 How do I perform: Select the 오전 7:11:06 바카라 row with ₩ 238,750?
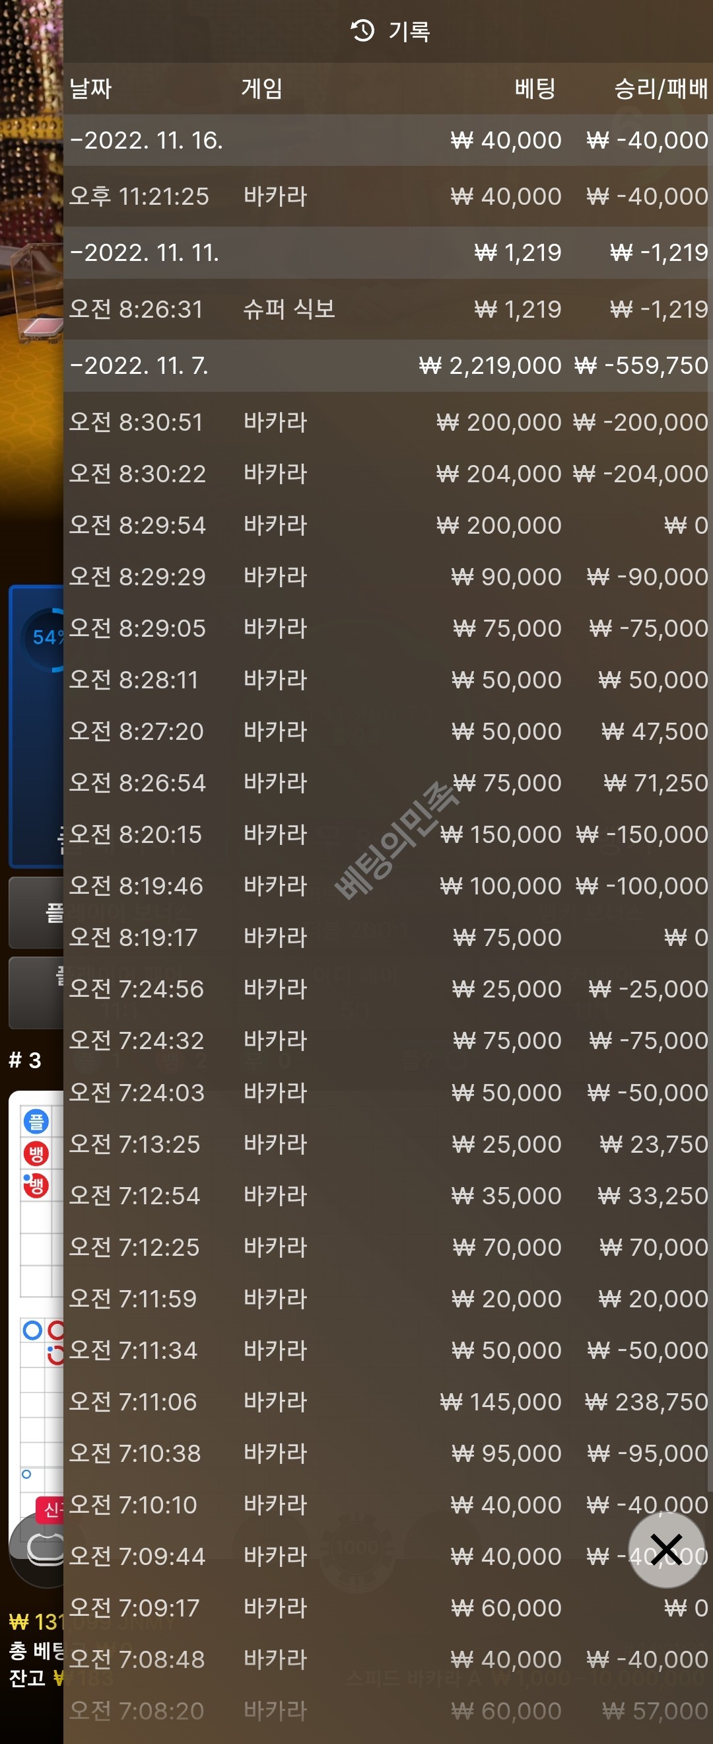coord(388,1401)
